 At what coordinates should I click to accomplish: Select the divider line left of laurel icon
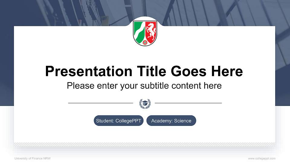coord(100,103)
